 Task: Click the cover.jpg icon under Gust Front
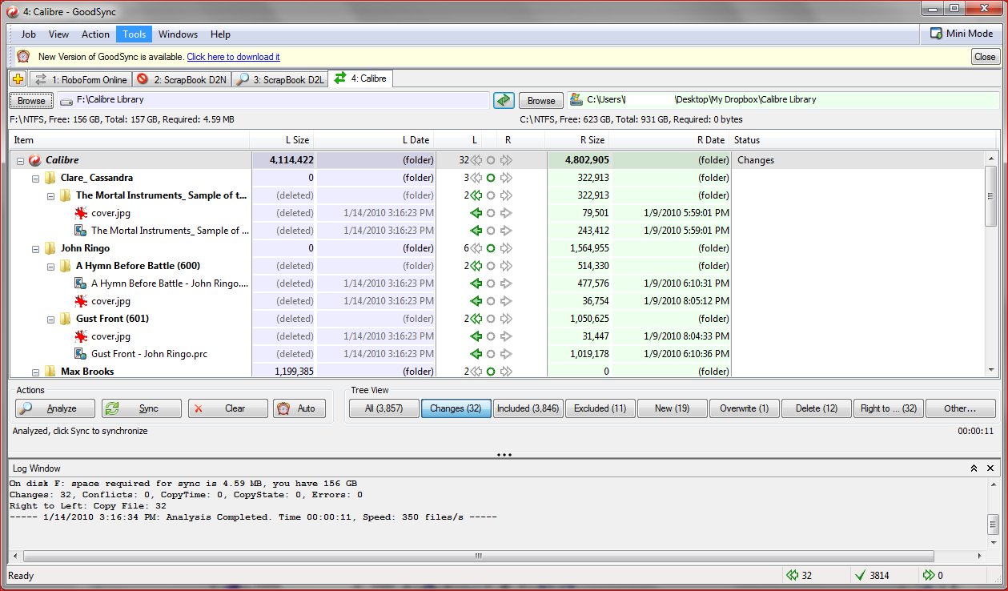pos(80,336)
